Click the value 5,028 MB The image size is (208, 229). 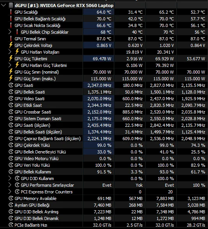[x=196, y=205]
